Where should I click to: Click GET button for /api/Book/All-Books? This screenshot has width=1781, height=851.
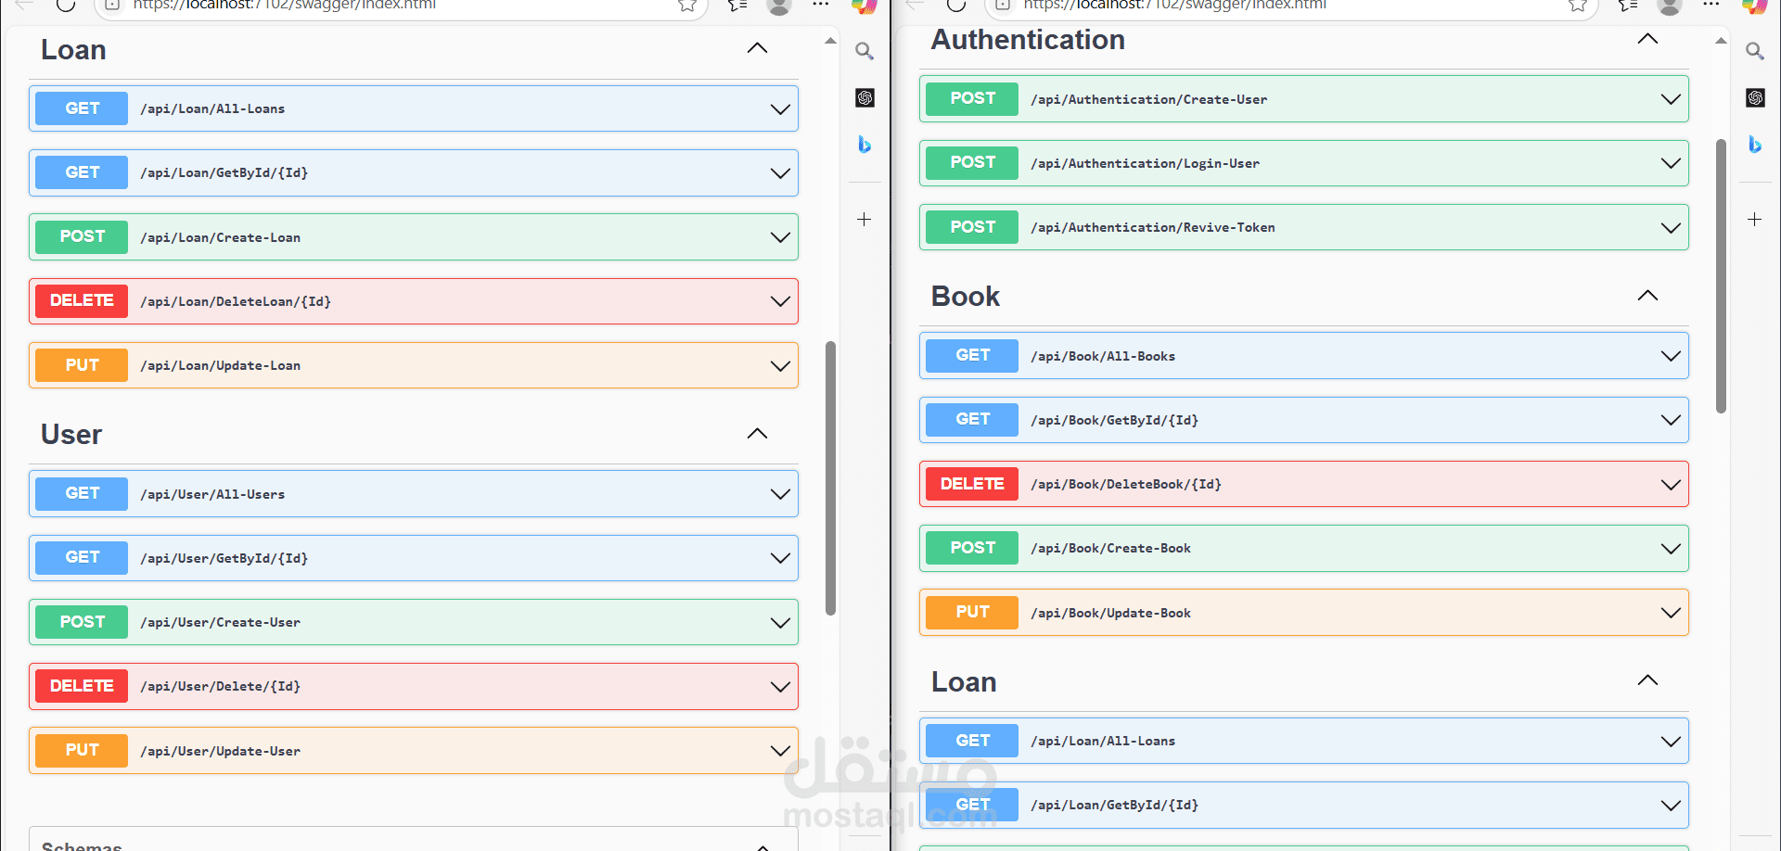[x=972, y=356]
